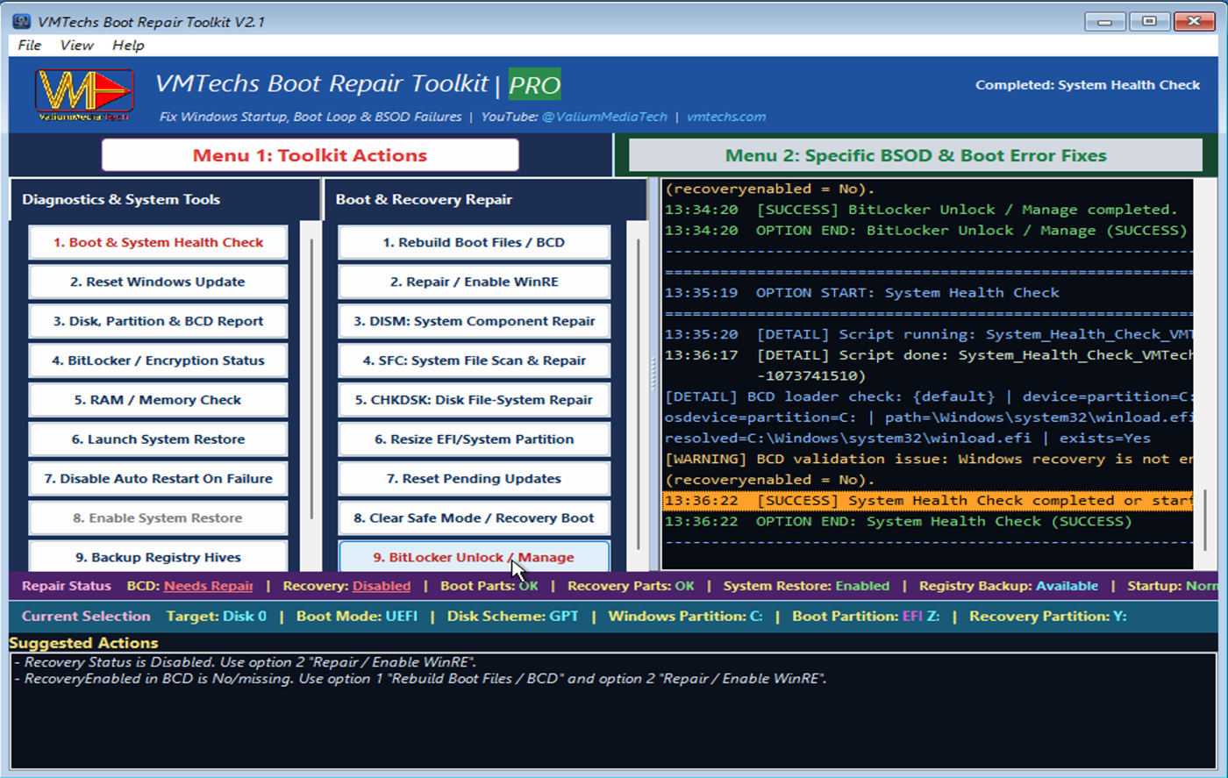Viewport: 1228px width, 778px height.
Task: Open the File menu
Action: click(30, 45)
